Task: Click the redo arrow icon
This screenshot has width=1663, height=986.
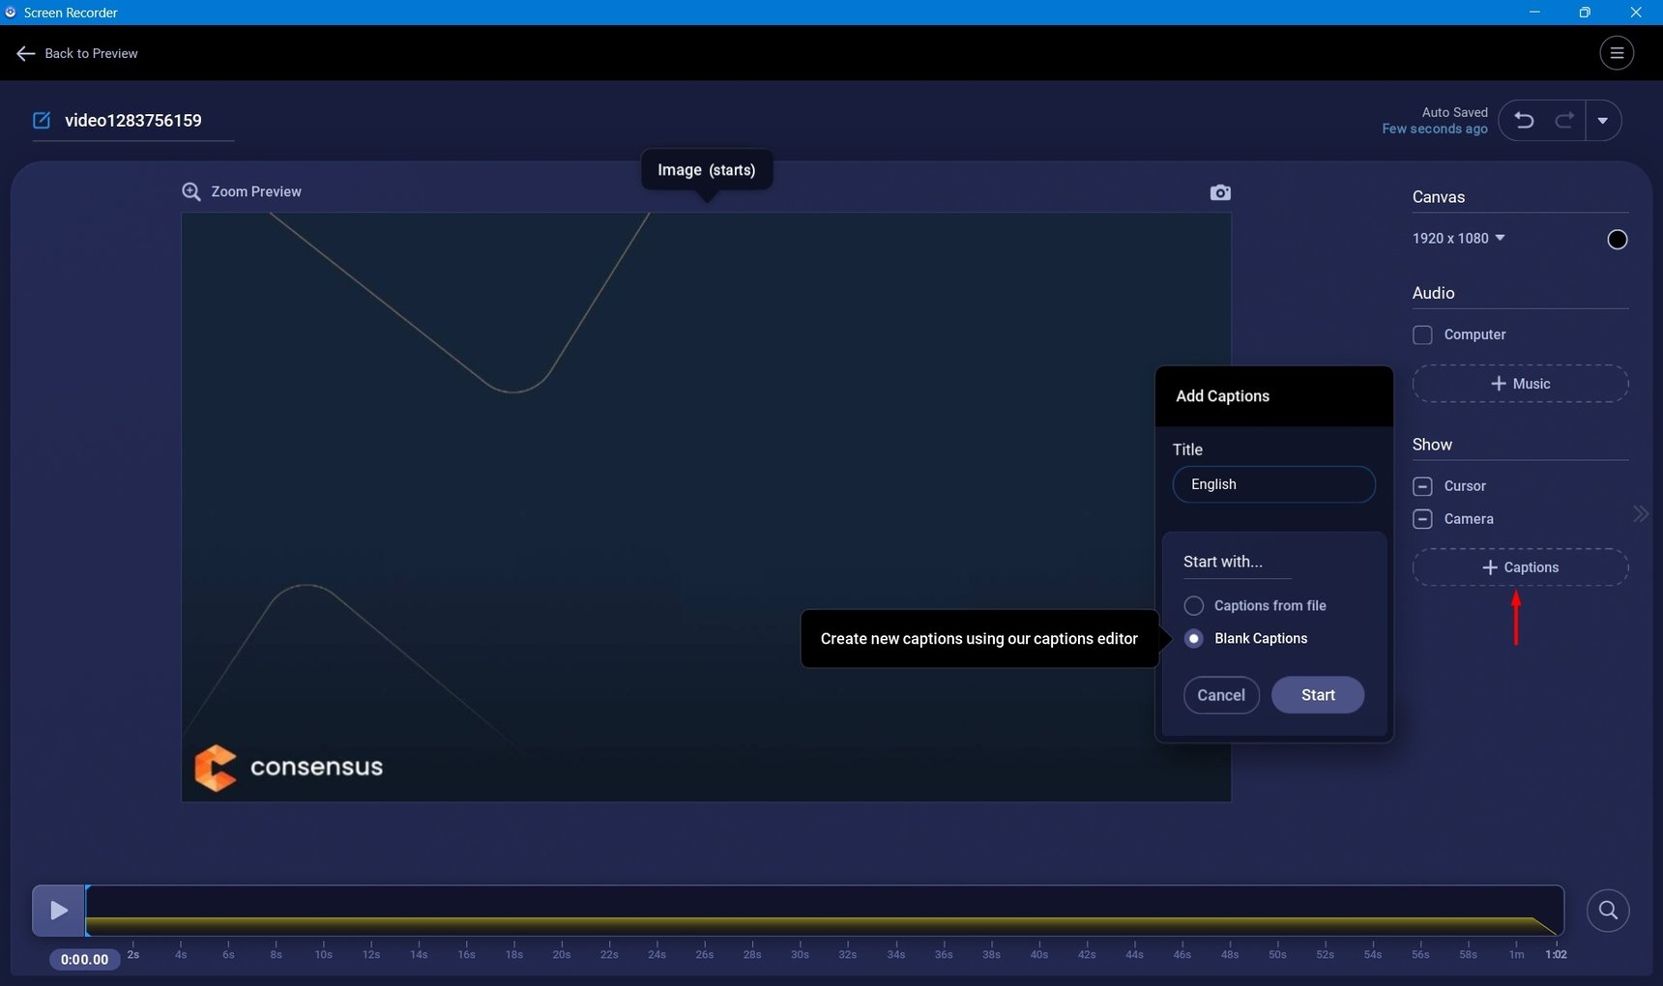Action: 1563,121
